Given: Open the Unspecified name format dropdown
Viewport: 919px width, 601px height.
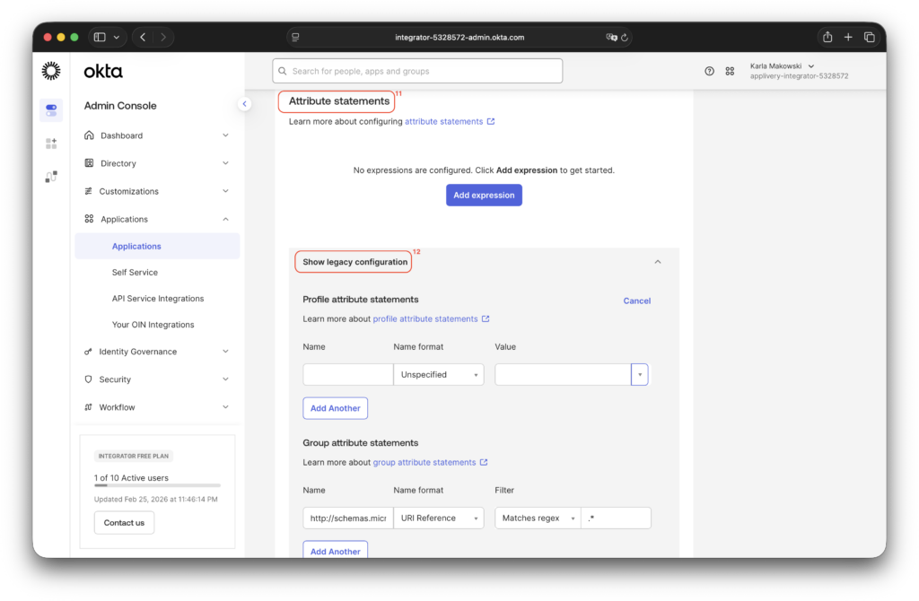Looking at the screenshot, I should 438,375.
